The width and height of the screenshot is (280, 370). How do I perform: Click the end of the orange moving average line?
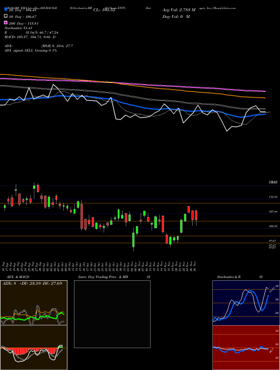[x=265, y=98]
